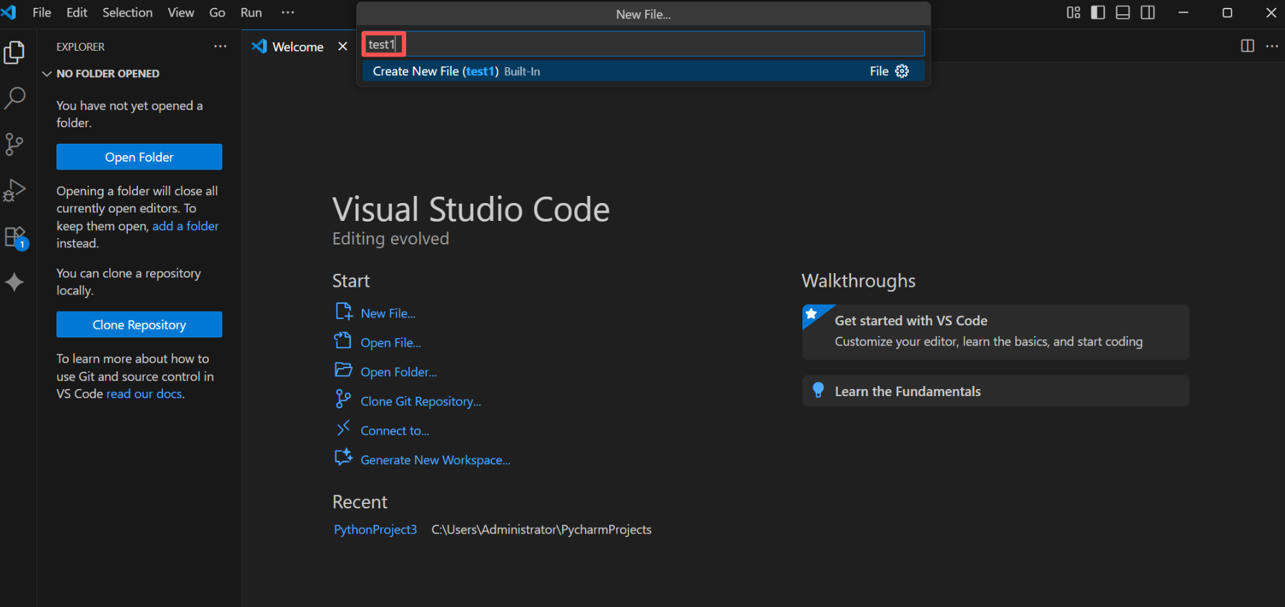
Task: Click the file name input containing test1
Action: click(642, 44)
